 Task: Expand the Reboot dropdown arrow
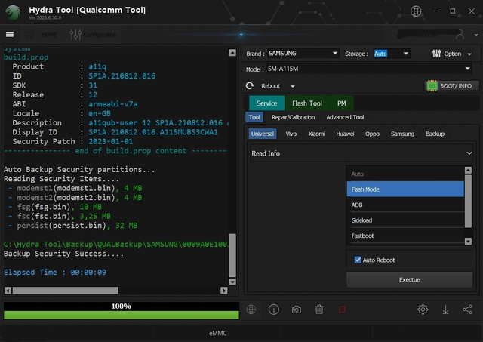[x=293, y=86]
